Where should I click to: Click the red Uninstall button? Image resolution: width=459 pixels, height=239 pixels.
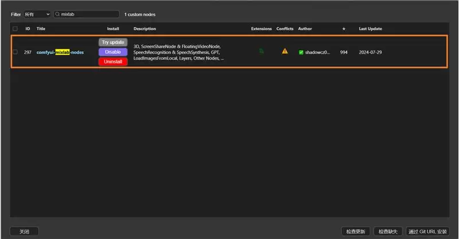coord(113,61)
